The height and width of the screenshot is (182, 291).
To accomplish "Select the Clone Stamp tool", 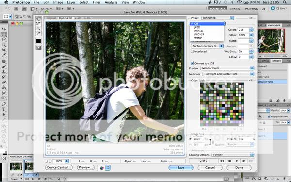I will (x=4, y=72).
